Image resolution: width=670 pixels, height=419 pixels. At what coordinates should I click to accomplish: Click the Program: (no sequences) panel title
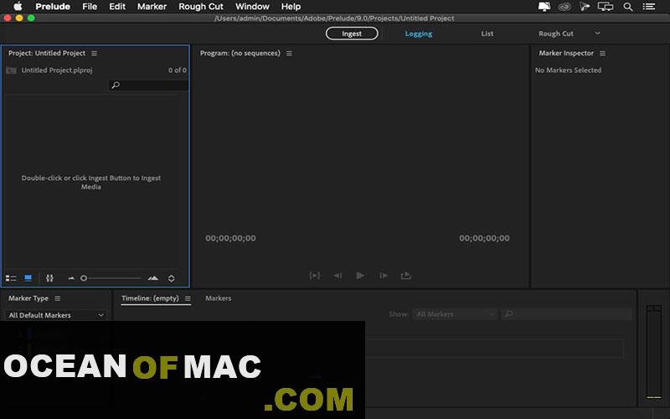click(x=240, y=54)
